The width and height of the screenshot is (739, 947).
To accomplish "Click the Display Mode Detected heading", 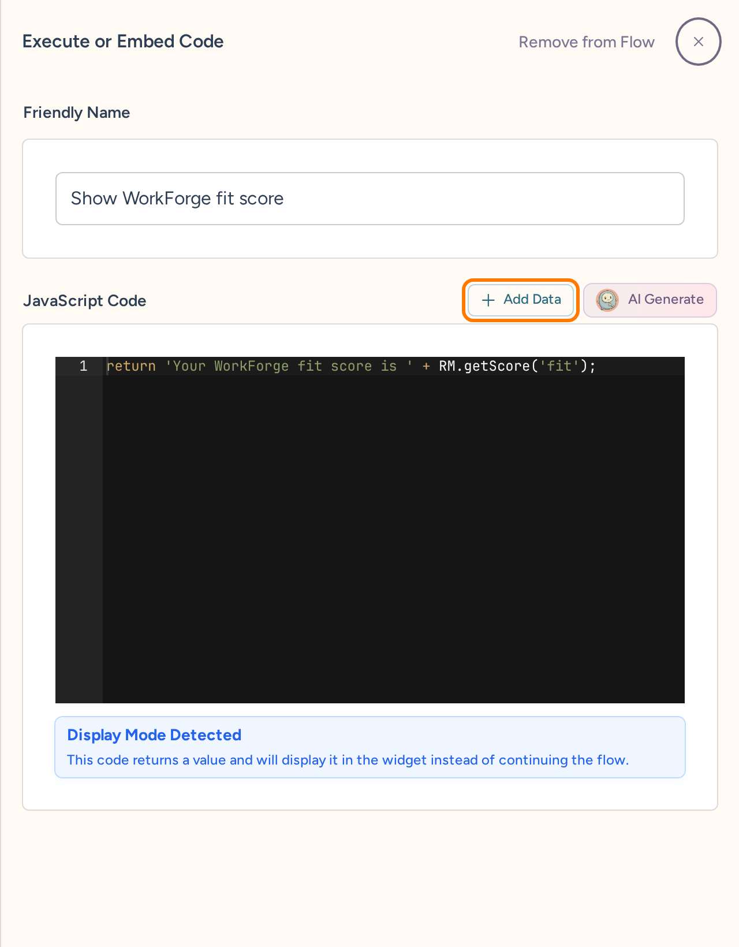I will point(154,735).
